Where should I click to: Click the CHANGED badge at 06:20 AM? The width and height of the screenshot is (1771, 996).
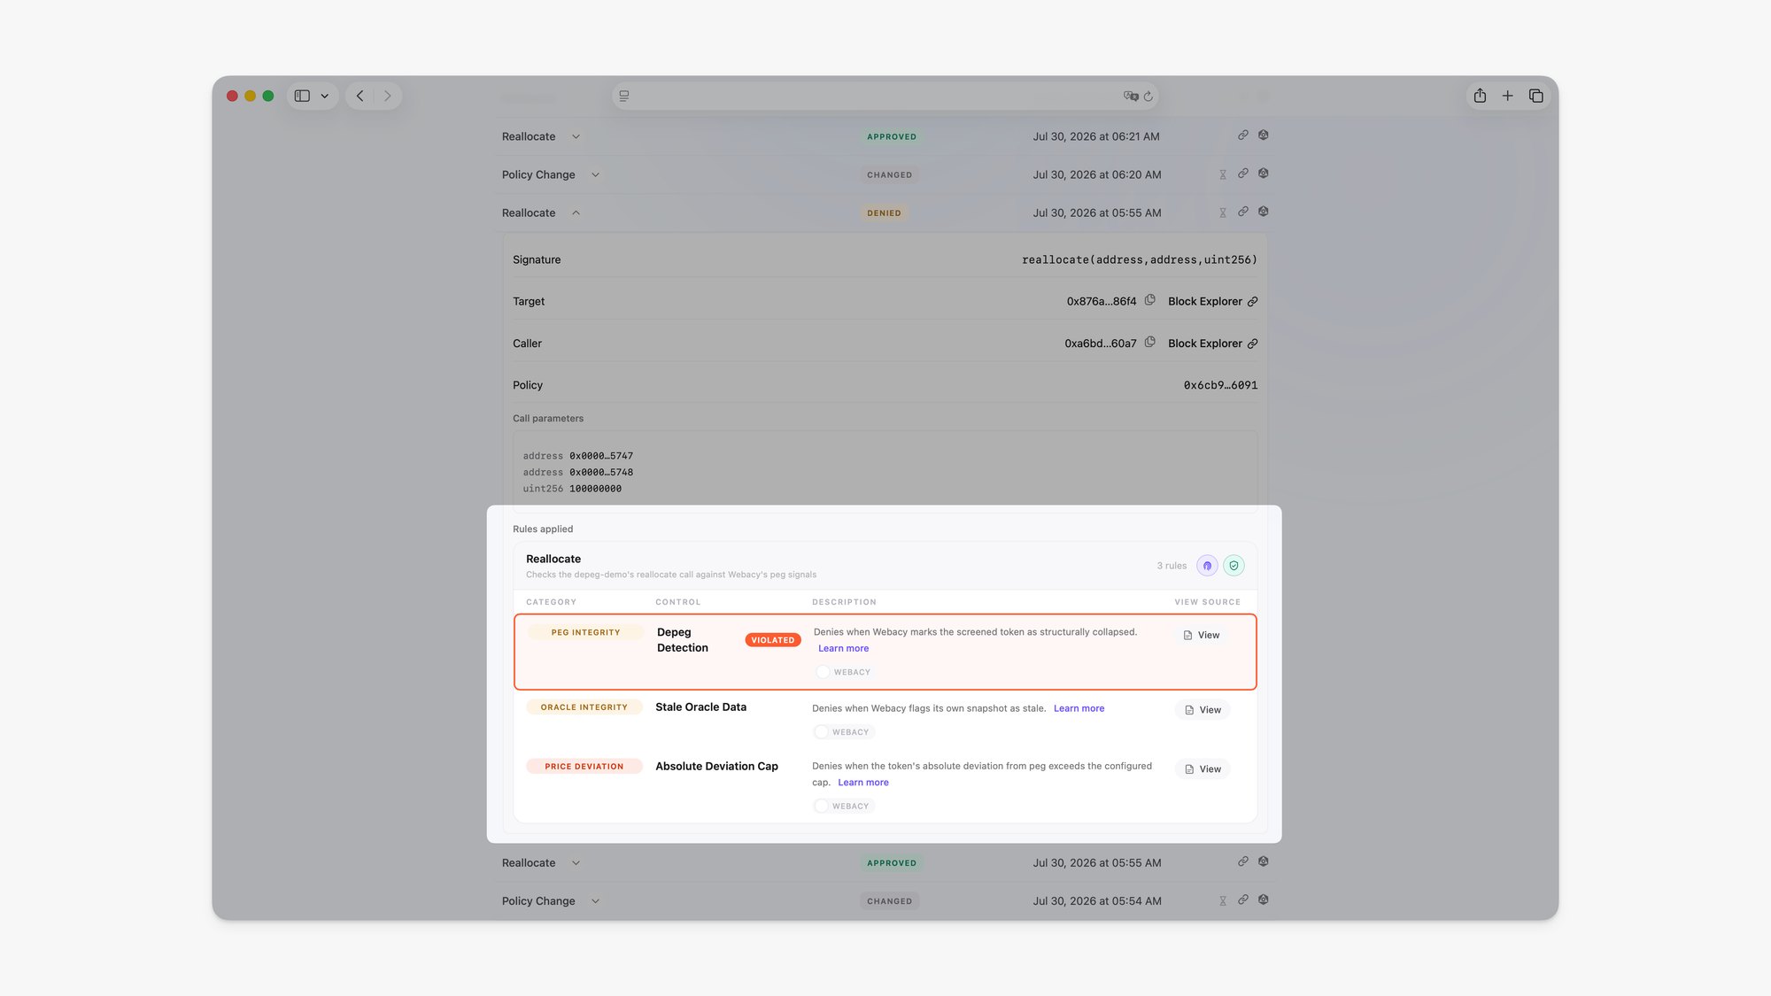click(889, 175)
